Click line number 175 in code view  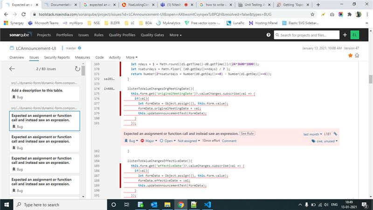tap(97, 94)
